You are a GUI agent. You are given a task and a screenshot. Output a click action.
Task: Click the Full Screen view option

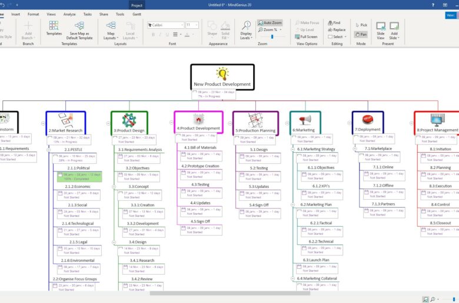point(305,36)
